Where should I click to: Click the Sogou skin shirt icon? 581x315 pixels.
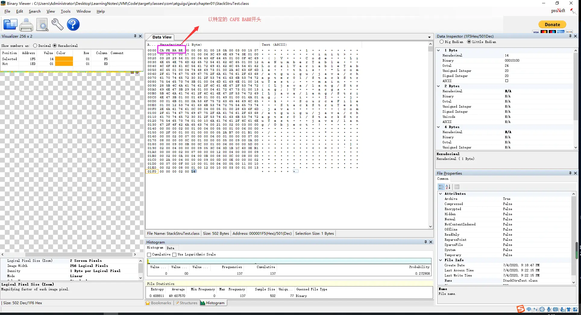click(x=568, y=309)
